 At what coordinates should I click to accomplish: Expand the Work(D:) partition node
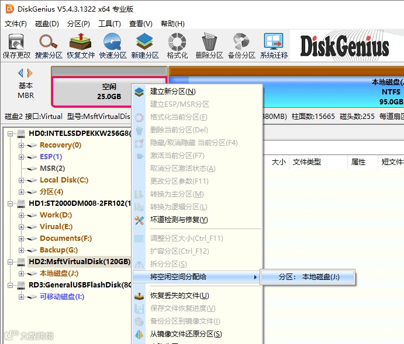21,215
